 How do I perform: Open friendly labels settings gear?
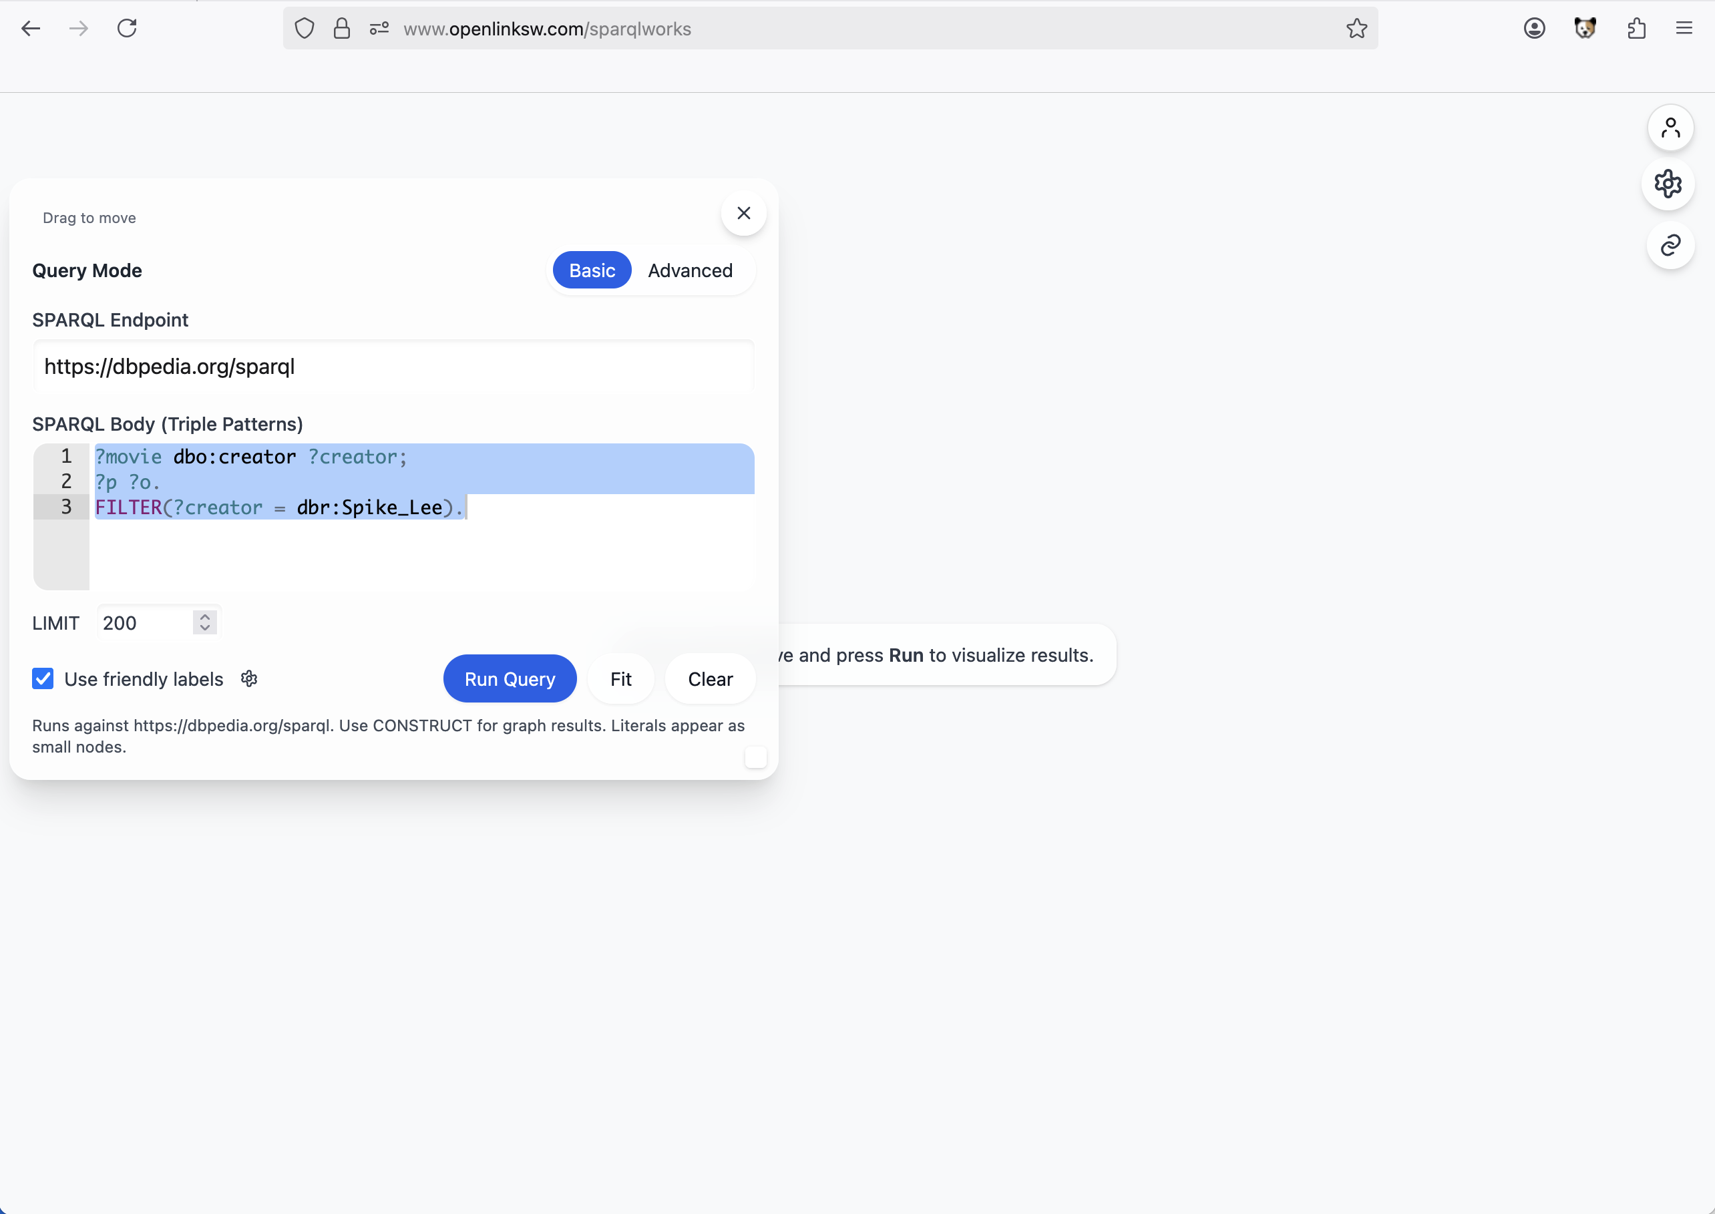pos(249,678)
